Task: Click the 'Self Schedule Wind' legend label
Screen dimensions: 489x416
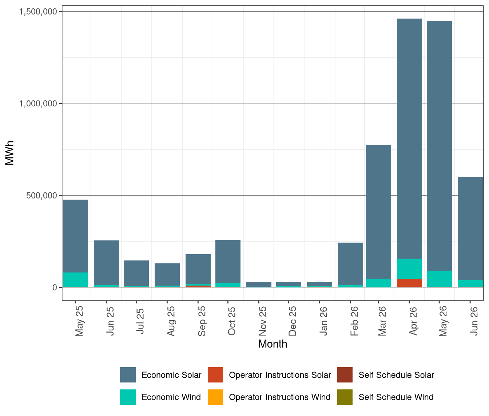Action: [x=396, y=397]
